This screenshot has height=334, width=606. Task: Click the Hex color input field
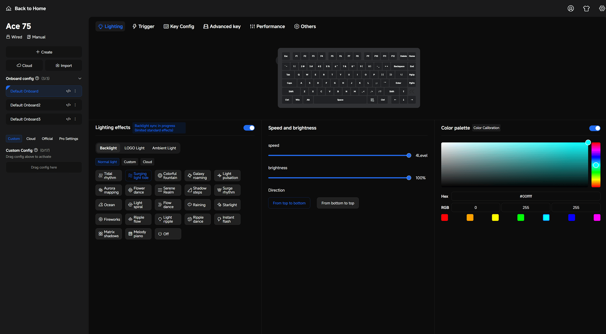(x=526, y=196)
